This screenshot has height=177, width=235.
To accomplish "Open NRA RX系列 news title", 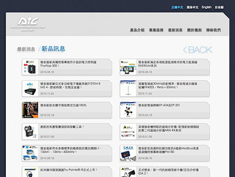I will [x=169, y=128].
